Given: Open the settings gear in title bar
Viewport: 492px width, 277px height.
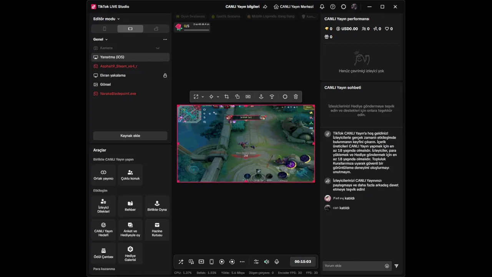Looking at the screenshot, I should coord(344,7).
